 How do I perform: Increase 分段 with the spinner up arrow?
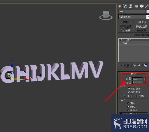(144, 82)
